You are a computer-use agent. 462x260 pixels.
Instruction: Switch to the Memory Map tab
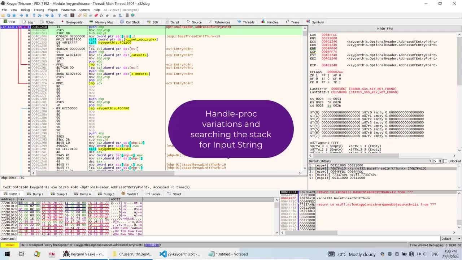point(101,22)
